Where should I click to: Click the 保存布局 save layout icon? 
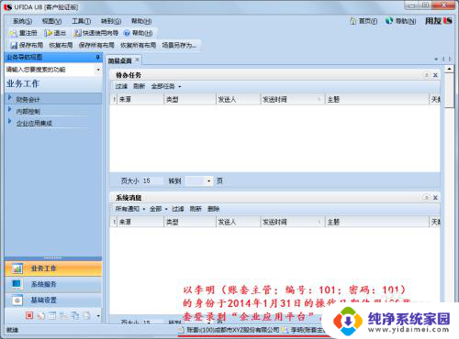[x=14, y=46]
